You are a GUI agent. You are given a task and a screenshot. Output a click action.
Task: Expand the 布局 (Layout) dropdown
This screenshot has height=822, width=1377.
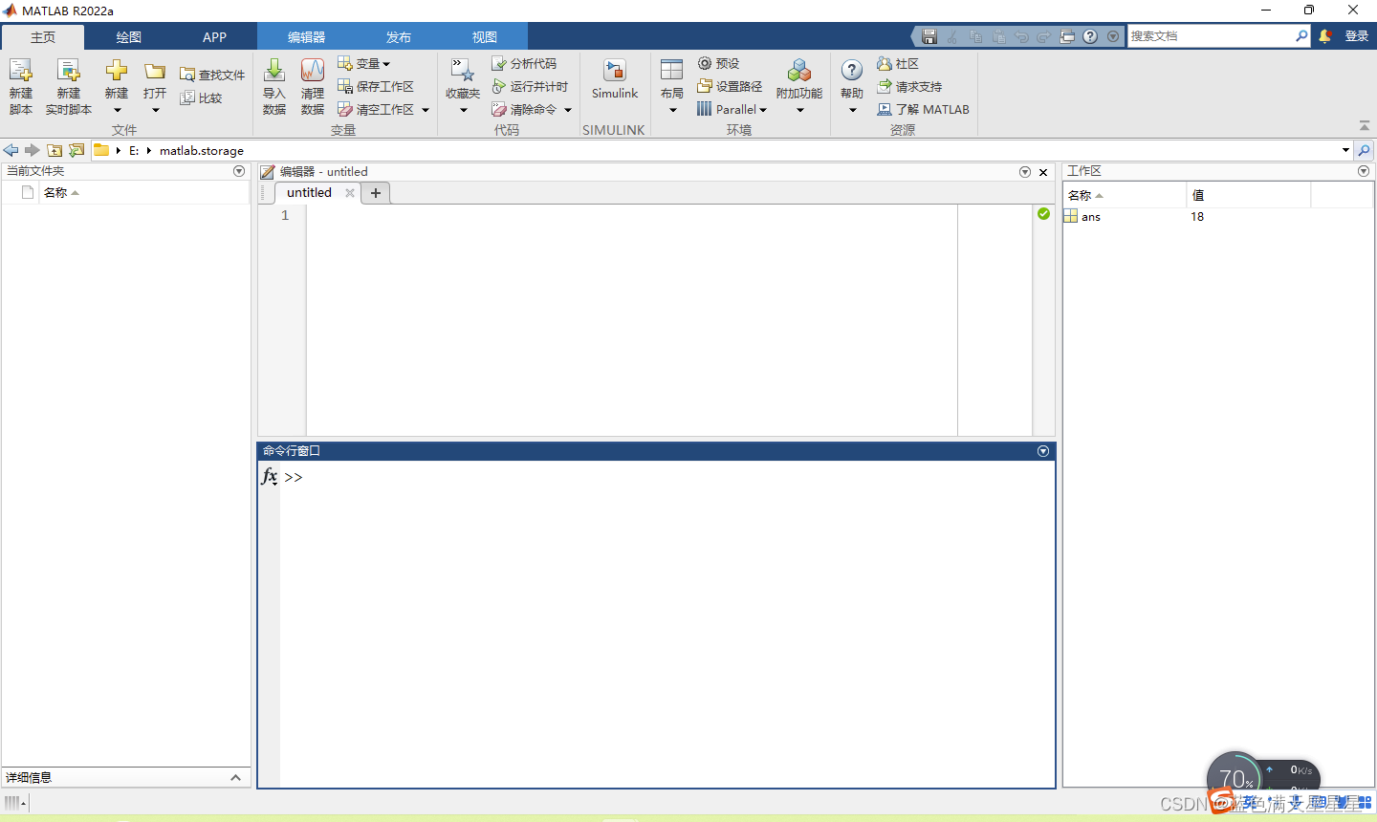(672, 110)
